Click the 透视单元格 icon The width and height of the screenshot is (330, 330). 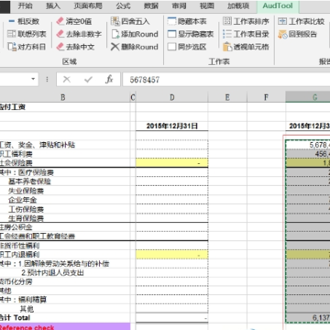click(227, 47)
